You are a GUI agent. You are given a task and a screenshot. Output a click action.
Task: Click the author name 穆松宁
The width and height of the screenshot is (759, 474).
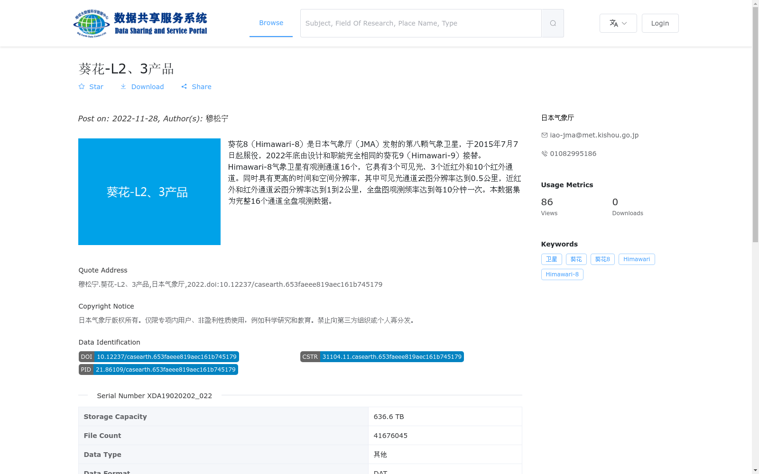217,118
